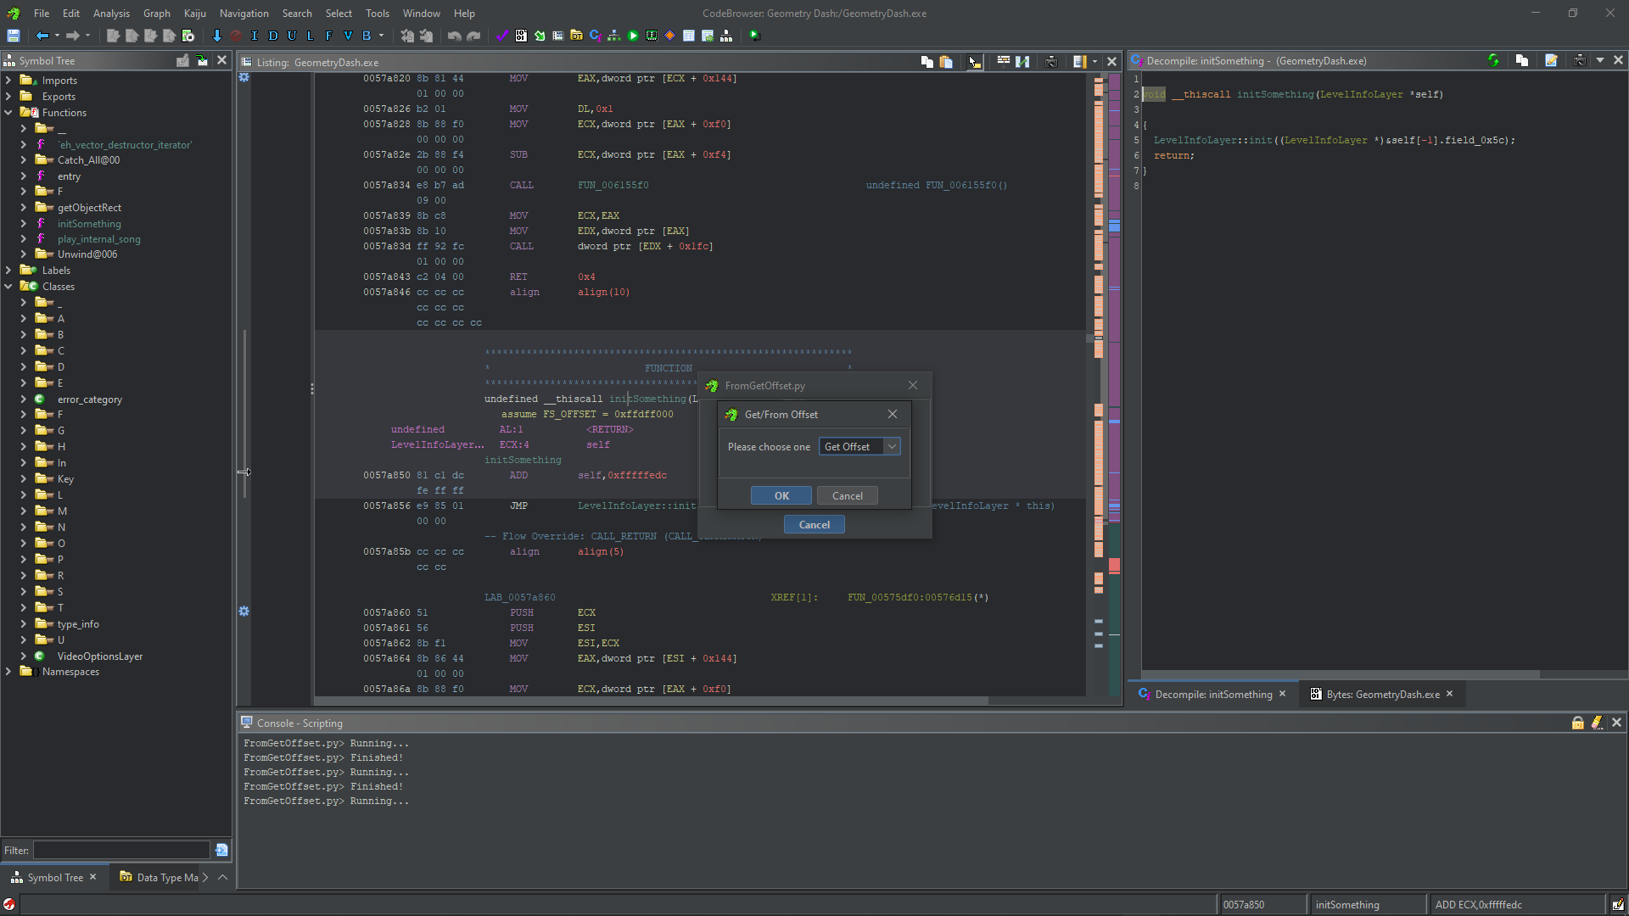Image resolution: width=1629 pixels, height=916 pixels.
Task: Click the Decompiler Cf icon in the toolbar
Action: [x=595, y=36]
